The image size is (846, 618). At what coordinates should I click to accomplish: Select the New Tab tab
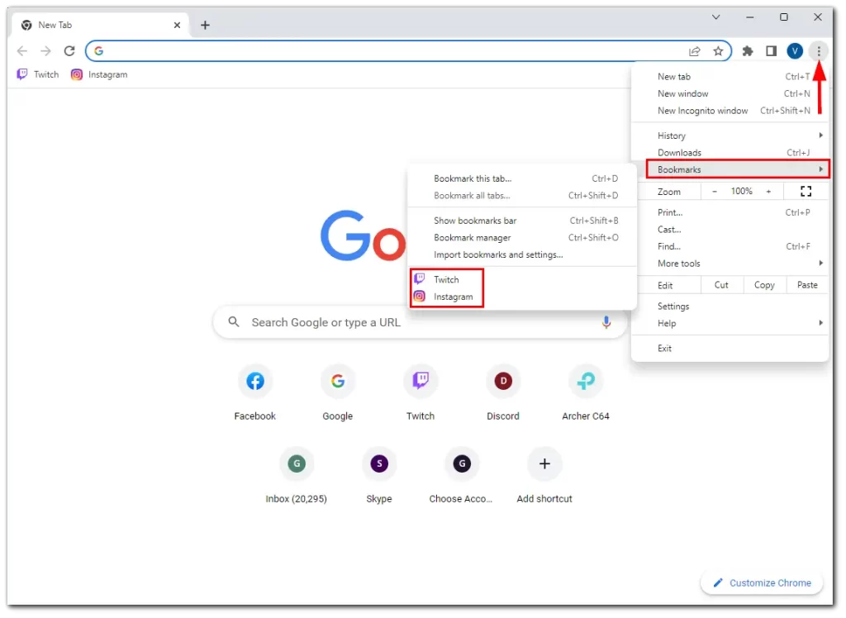point(100,25)
